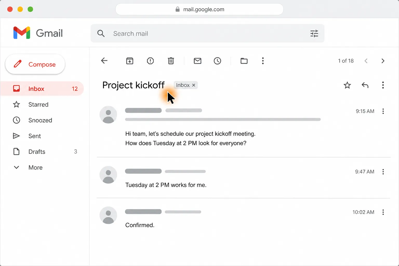The width and height of the screenshot is (399, 266).
Task: Open more options for 10:02 AM message
Action: click(x=383, y=212)
